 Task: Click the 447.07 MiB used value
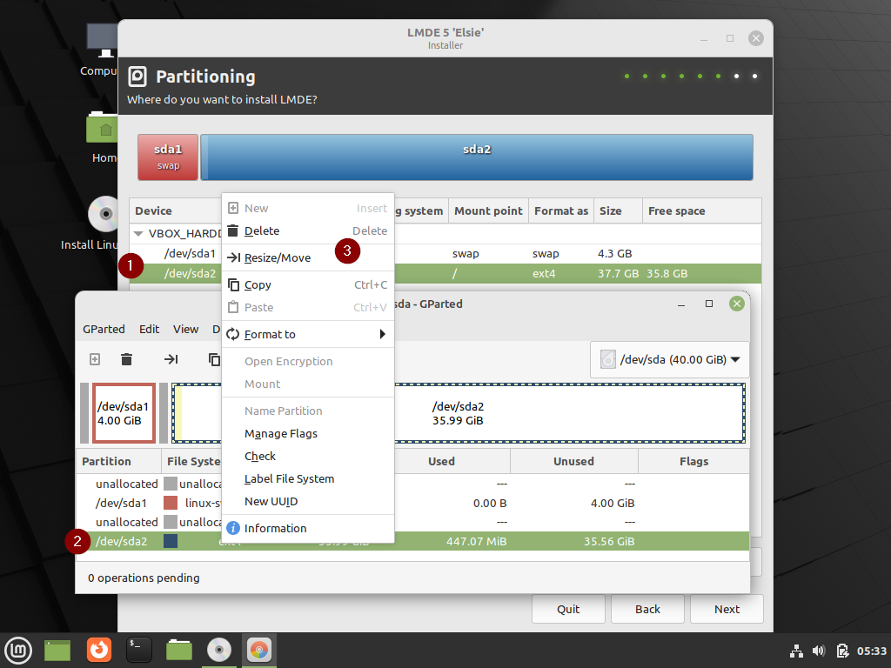[476, 541]
